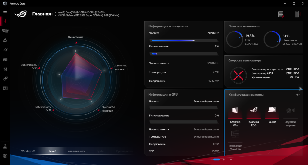Click the CPU Частота progress bar
Viewport: 308px width, 165px height.
tap(184, 40)
